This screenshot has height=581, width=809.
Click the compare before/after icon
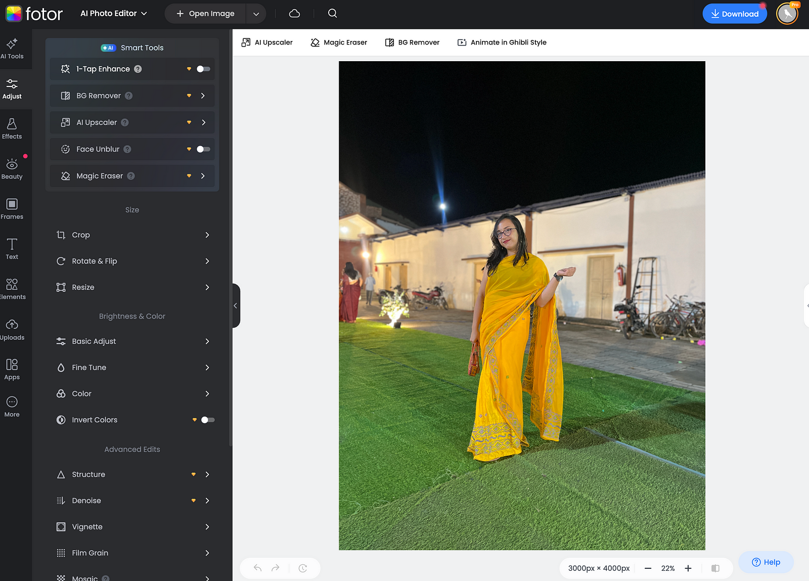[715, 568]
